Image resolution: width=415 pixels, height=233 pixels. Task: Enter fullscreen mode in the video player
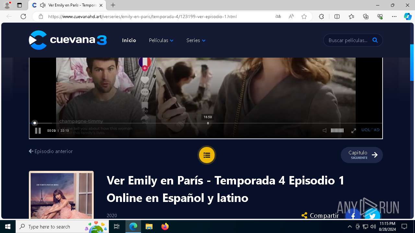pyautogui.click(x=354, y=130)
